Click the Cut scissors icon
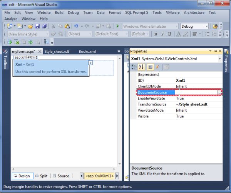Viewport: 231px width, 193px height. pyautogui.click(x=53, y=26)
